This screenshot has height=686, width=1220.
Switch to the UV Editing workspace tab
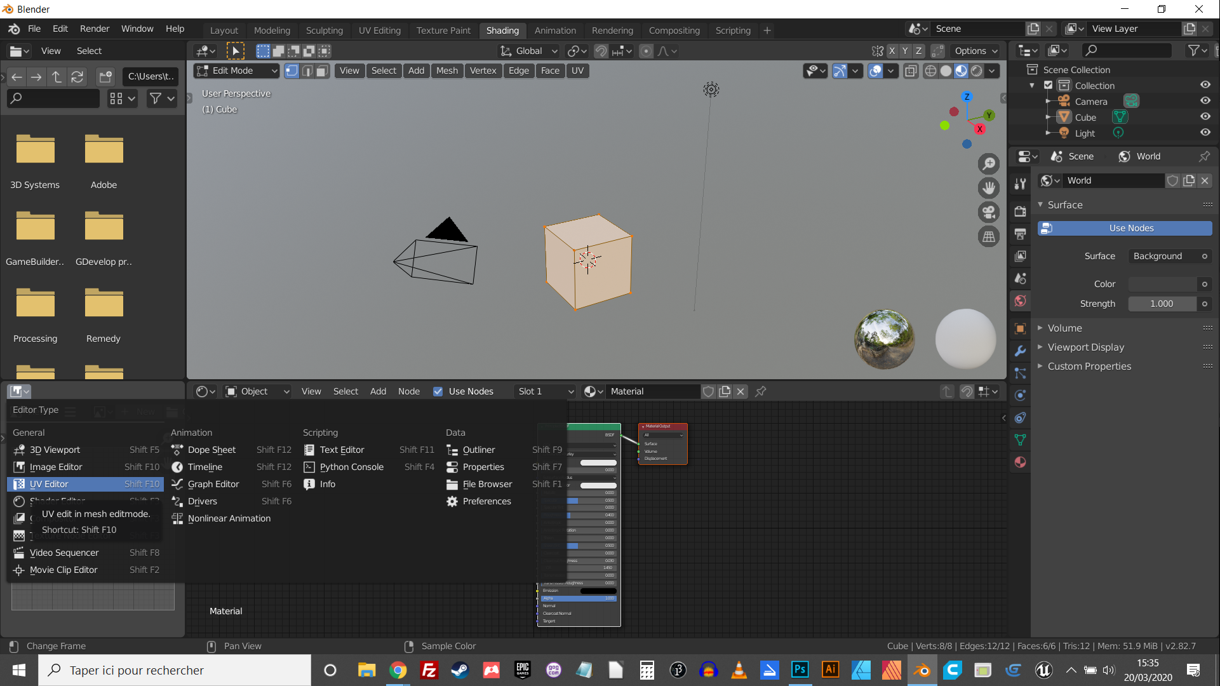pyautogui.click(x=379, y=30)
